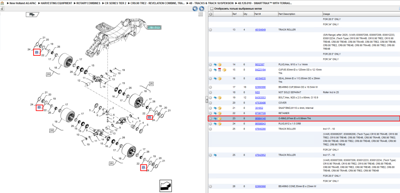Viewport: 400px width, 193px height.
Task: Open dropdown arrow before 48.120.010 breadcrumb
Action: (x=236, y=3)
